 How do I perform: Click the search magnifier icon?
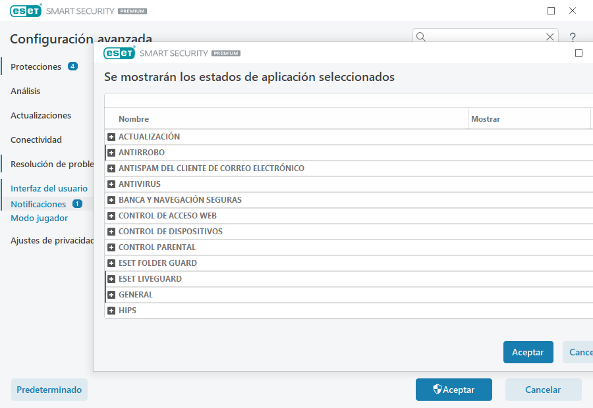pyautogui.click(x=420, y=37)
